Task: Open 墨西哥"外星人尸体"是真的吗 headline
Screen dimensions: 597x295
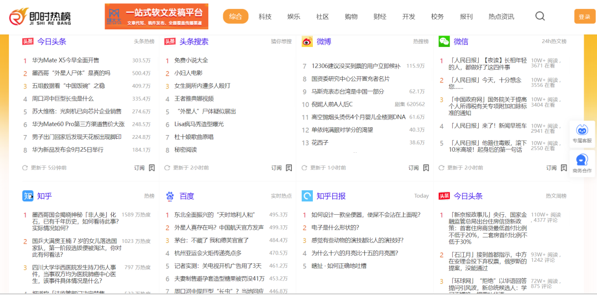Action: tap(71, 73)
